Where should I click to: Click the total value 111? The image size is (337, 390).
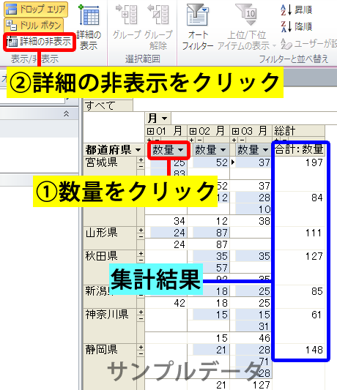click(x=314, y=233)
